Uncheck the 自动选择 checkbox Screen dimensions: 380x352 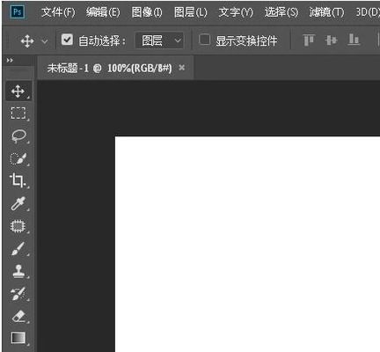tap(67, 40)
